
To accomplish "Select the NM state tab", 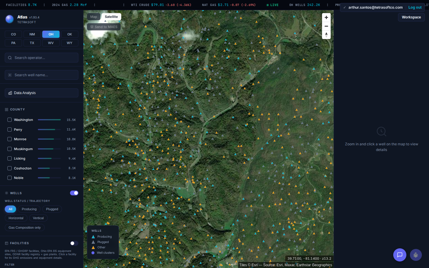I will [32, 34].
